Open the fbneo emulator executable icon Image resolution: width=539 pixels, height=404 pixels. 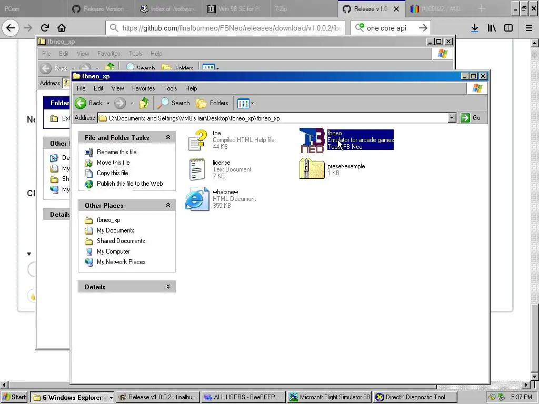pos(312,140)
